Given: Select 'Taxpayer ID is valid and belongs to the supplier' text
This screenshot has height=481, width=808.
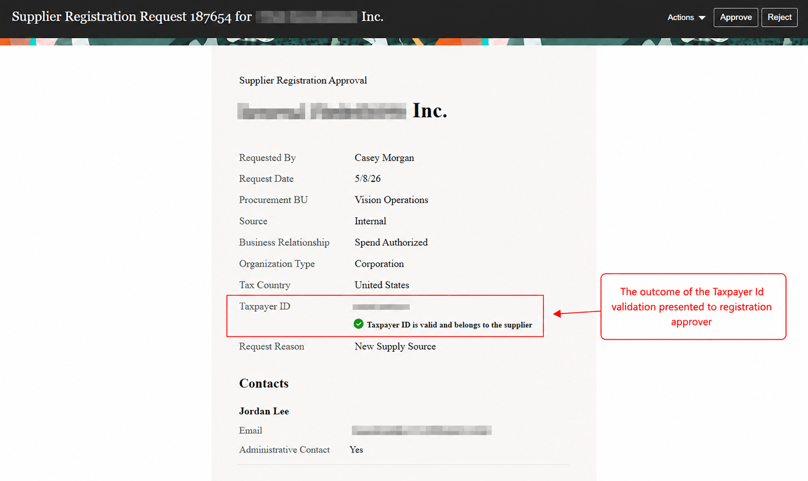Looking at the screenshot, I should 449,325.
